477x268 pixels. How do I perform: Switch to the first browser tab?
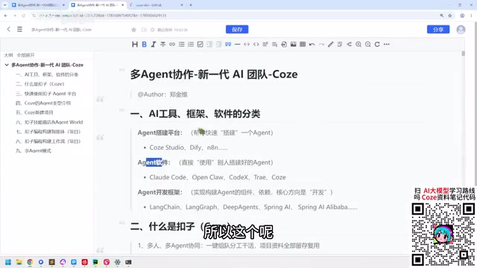tap(37, 5)
